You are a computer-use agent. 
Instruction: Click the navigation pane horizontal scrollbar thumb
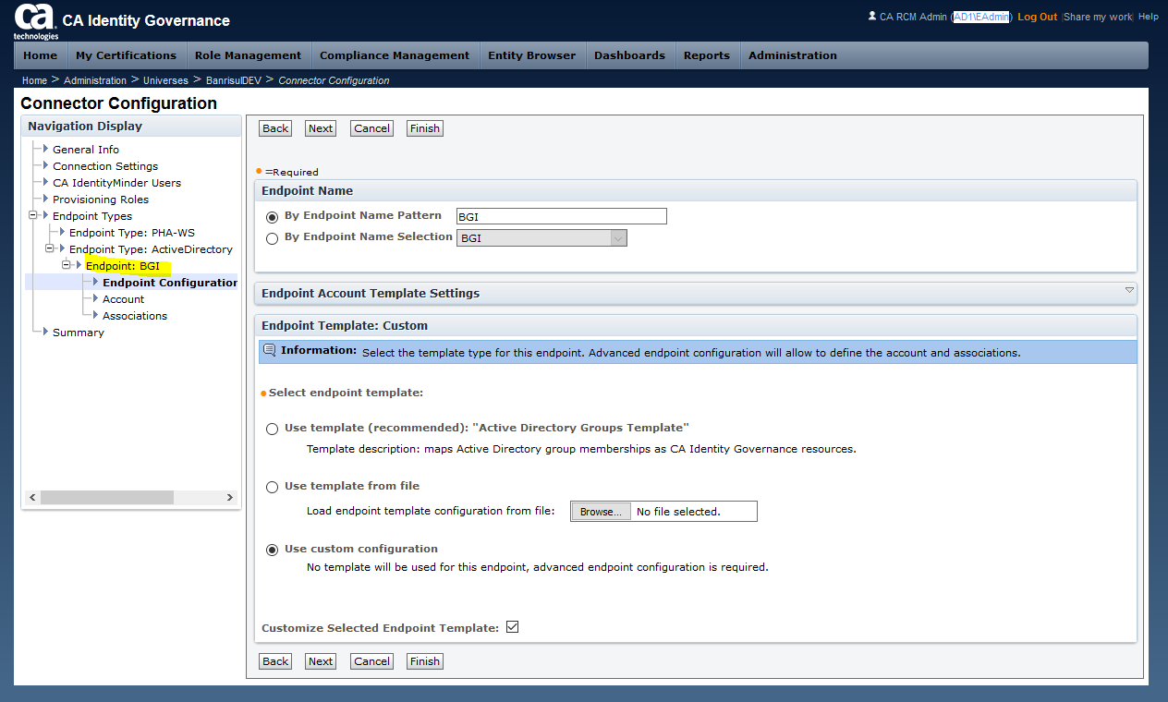tap(107, 498)
